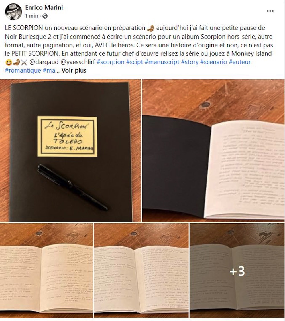Viewport: 285px width, 321px height.
Task: Click the scorpion emoji after 'préparation'
Action: click(150, 28)
